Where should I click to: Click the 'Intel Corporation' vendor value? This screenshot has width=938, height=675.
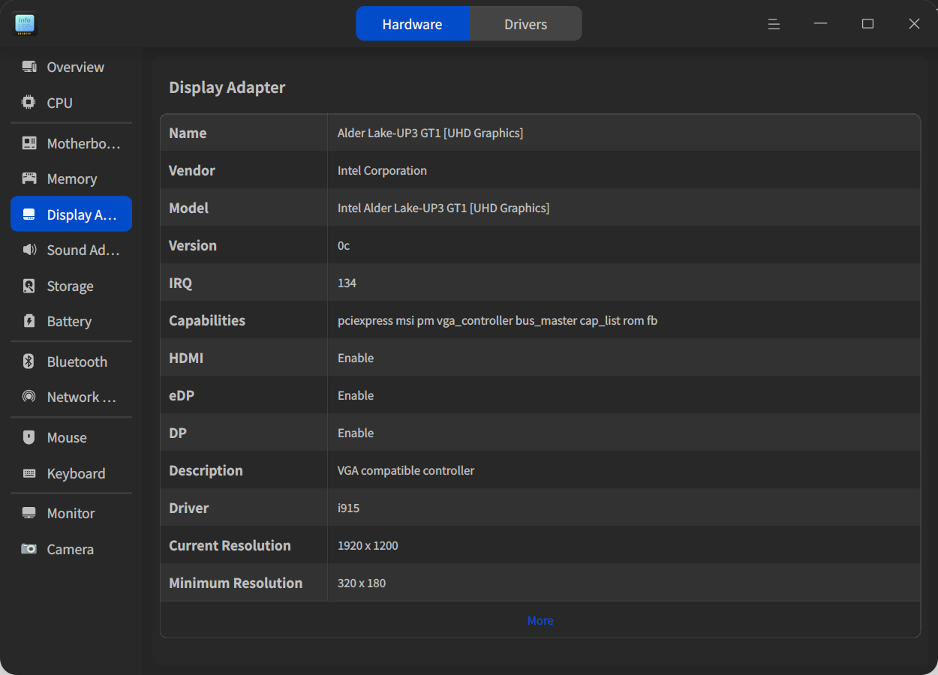pyautogui.click(x=382, y=170)
